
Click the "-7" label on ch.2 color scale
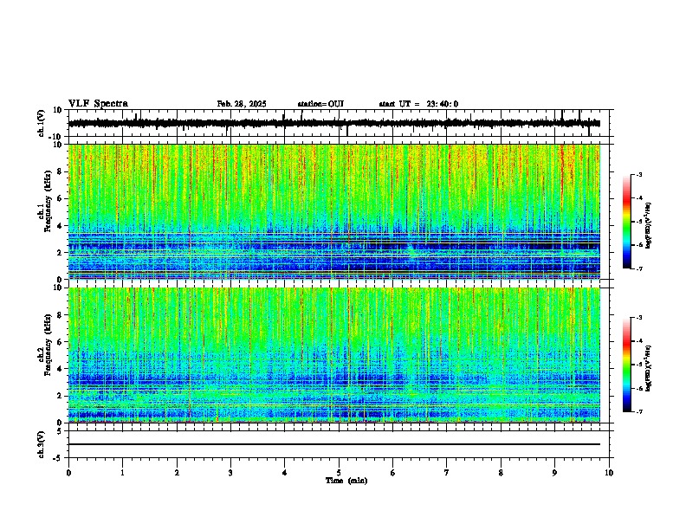pos(638,411)
